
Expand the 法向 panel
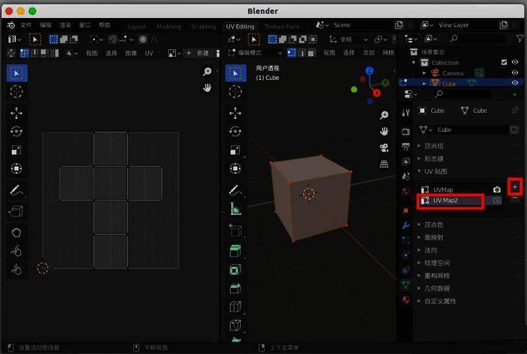click(x=419, y=250)
